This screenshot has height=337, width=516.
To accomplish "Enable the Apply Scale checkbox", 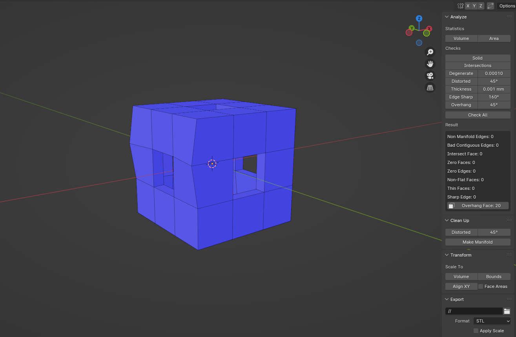I will [476, 331].
